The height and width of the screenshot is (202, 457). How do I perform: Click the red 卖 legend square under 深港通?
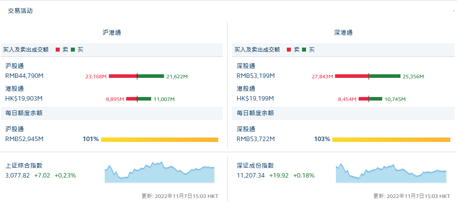click(x=289, y=50)
